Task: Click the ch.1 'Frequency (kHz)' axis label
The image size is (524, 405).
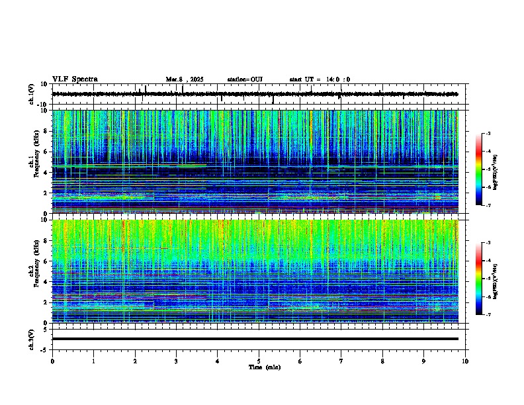Action: [x=36, y=154]
